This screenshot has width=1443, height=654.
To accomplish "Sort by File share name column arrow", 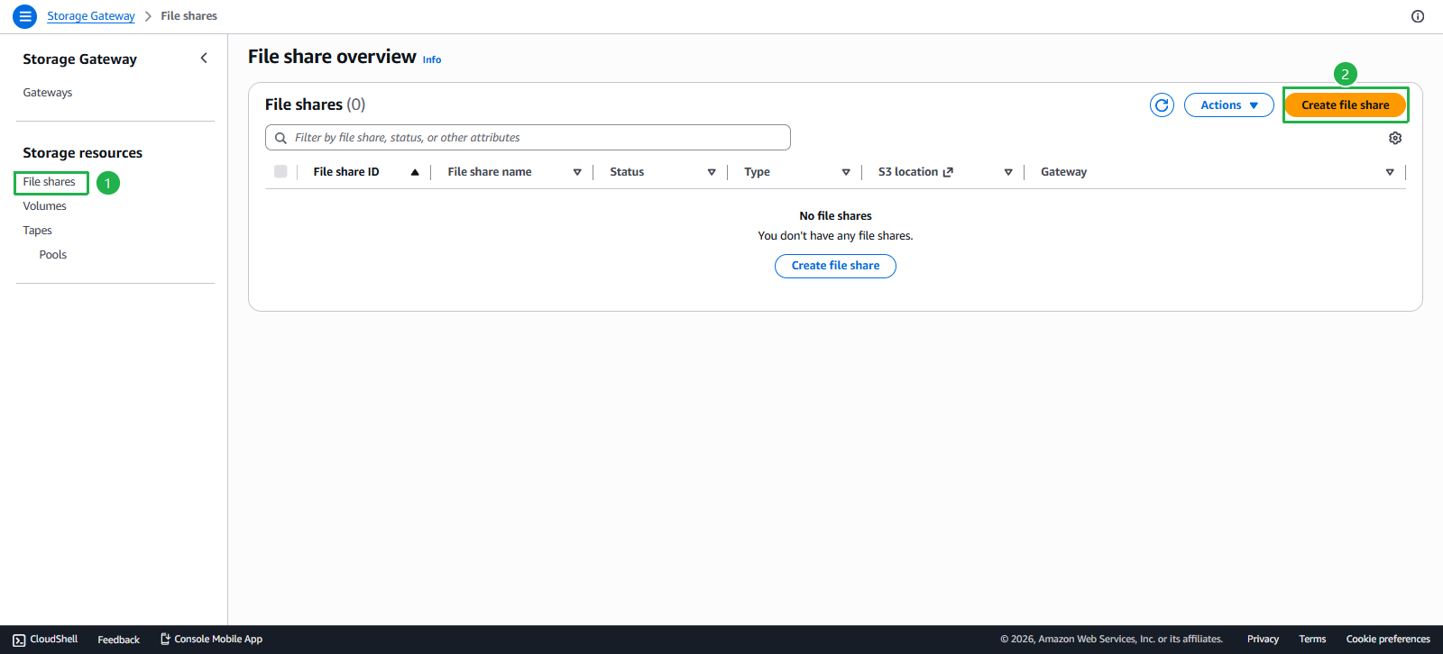I will tap(577, 172).
